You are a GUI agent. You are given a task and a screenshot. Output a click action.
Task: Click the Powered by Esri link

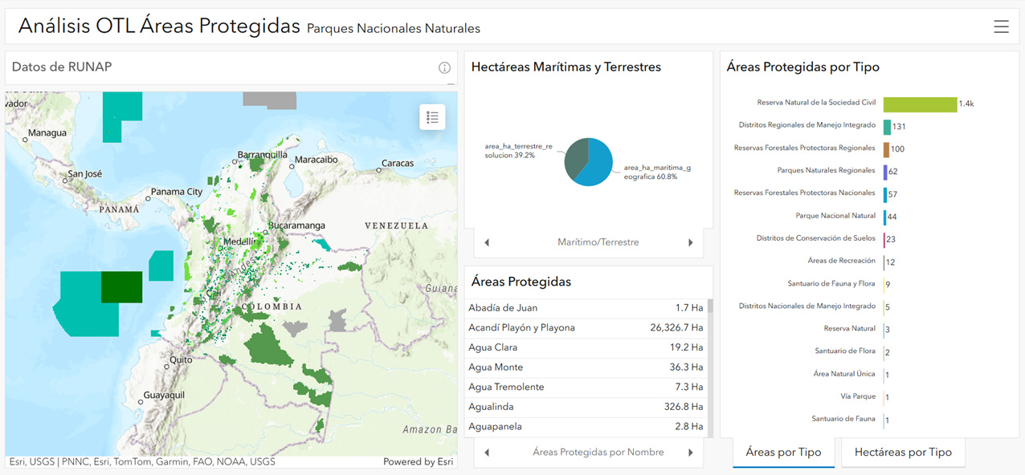418,462
